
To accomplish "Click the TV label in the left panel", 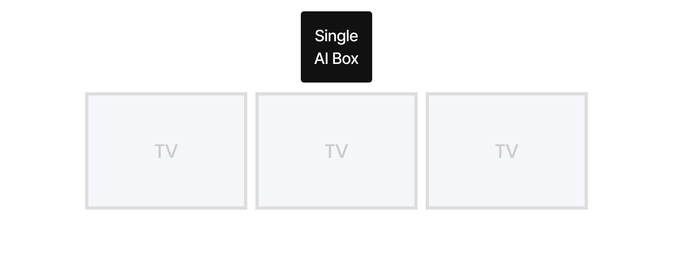I will point(166,151).
